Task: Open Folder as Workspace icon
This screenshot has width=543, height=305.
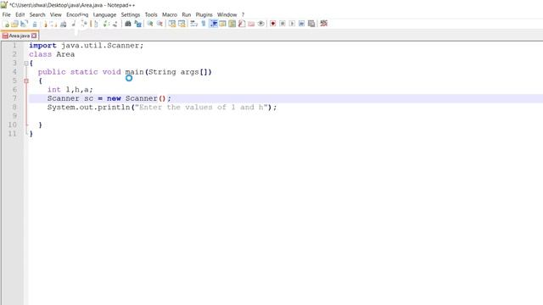Action: click(x=251, y=24)
